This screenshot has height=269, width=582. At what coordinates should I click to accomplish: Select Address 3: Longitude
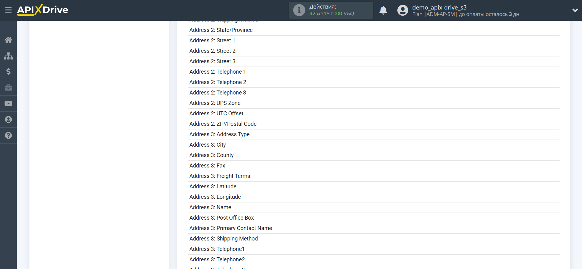[x=373, y=197]
